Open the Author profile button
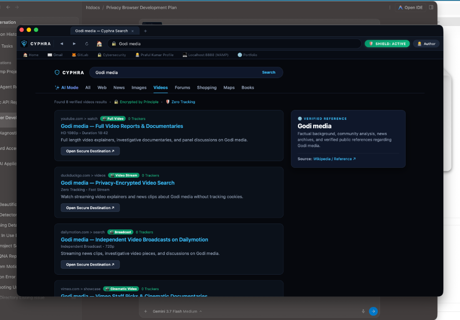 426,44
